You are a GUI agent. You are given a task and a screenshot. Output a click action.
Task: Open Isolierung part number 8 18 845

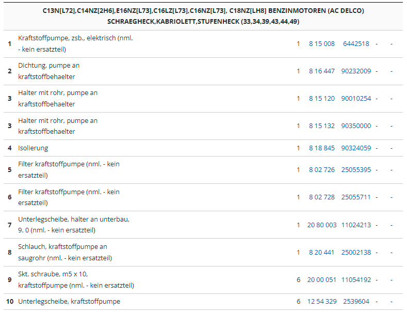click(321, 148)
